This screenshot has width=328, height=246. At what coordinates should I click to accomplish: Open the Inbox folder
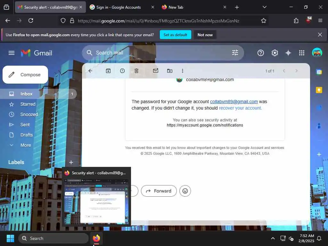39,94
